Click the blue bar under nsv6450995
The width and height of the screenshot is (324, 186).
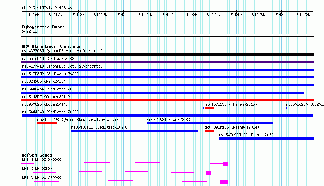coord(266,138)
